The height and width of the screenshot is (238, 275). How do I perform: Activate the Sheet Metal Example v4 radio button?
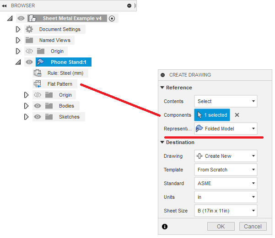[112, 18]
